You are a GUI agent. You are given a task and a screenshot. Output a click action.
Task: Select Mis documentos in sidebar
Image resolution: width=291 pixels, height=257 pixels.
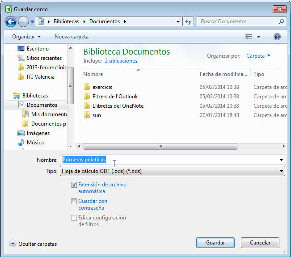click(x=49, y=114)
